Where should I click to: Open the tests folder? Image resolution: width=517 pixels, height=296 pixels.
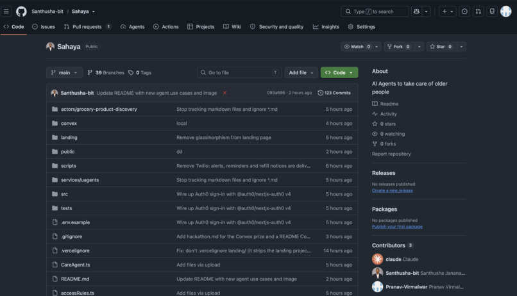click(x=66, y=208)
